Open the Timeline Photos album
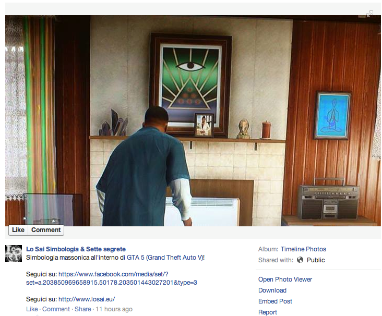 303,249
